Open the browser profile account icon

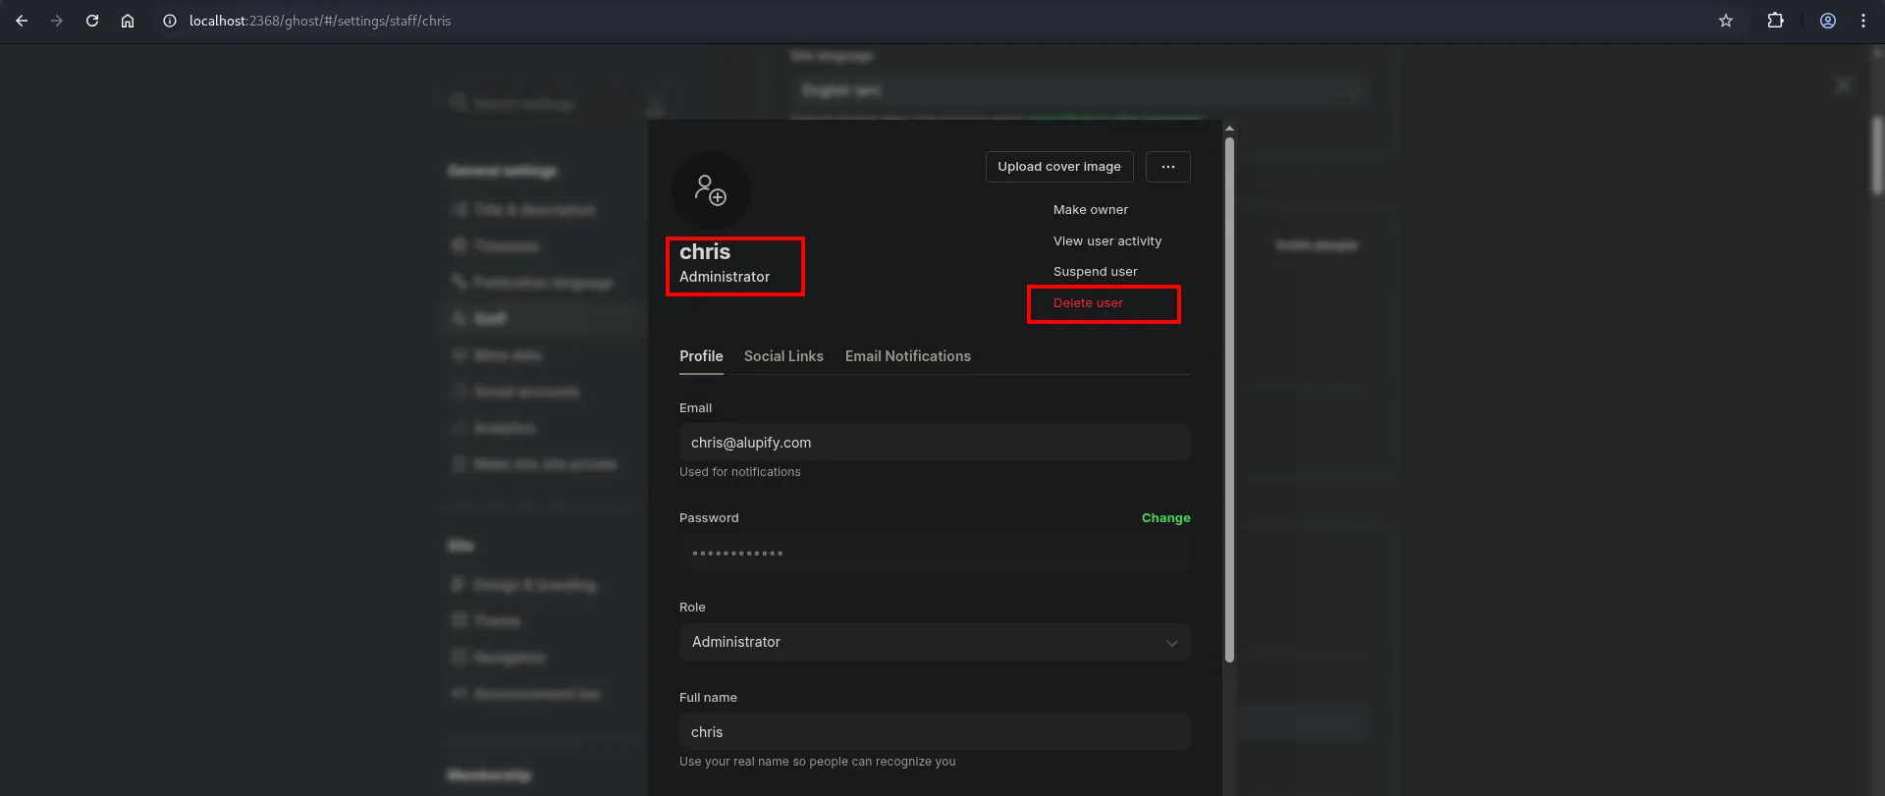click(x=1827, y=21)
